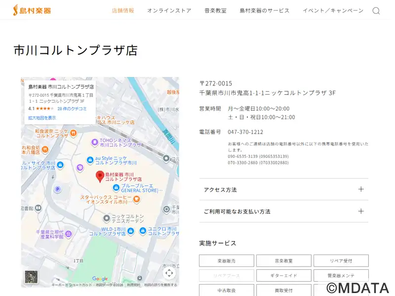Expand the ご利用可能なお支払い方法 section
The width and height of the screenshot is (395, 296).
pyautogui.click(x=283, y=211)
